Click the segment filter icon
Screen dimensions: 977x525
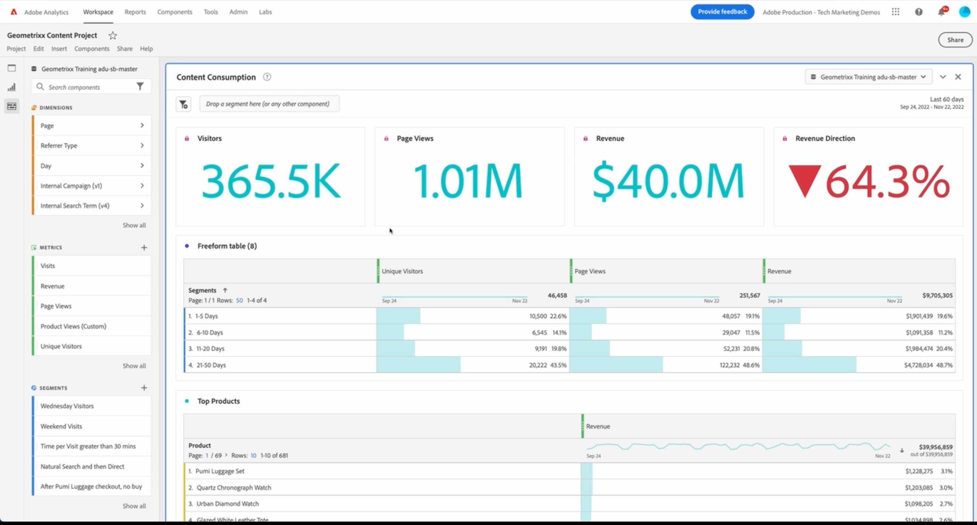[x=184, y=103]
